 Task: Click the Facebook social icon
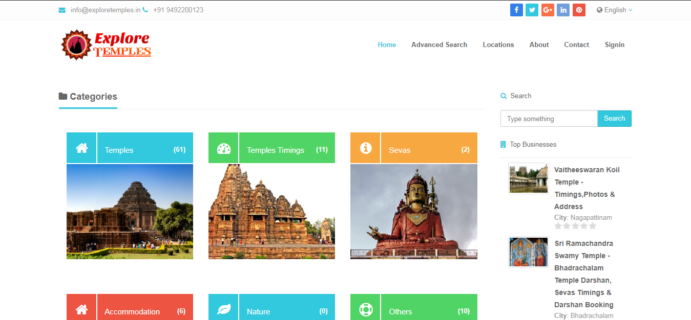[x=516, y=10]
